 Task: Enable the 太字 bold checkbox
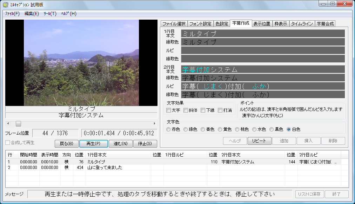[169, 110]
